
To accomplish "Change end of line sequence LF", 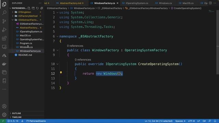I will pos(198,121).
